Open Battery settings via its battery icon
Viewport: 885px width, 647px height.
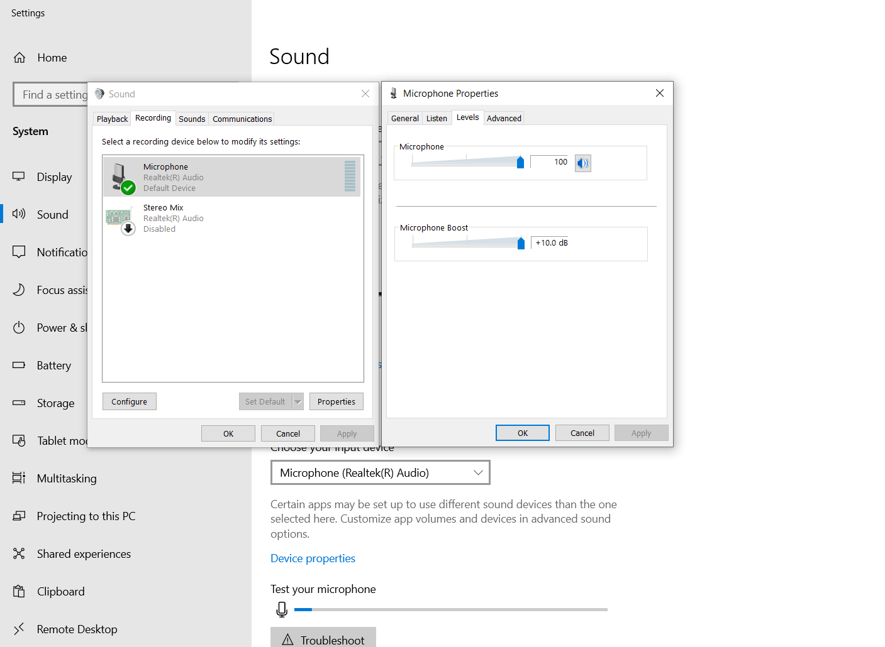[x=19, y=365]
